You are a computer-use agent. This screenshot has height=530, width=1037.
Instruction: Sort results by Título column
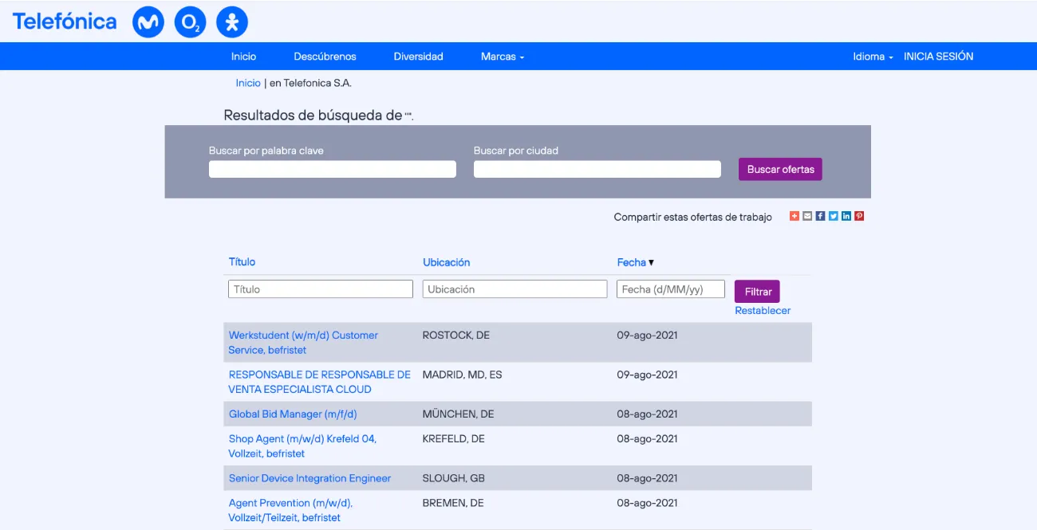pos(242,262)
